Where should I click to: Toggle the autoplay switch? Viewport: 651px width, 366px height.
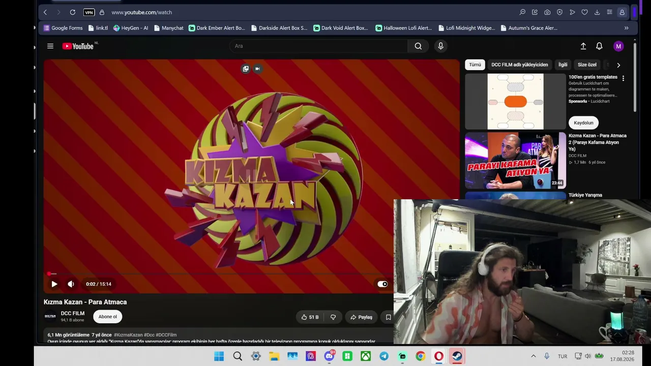click(382, 284)
